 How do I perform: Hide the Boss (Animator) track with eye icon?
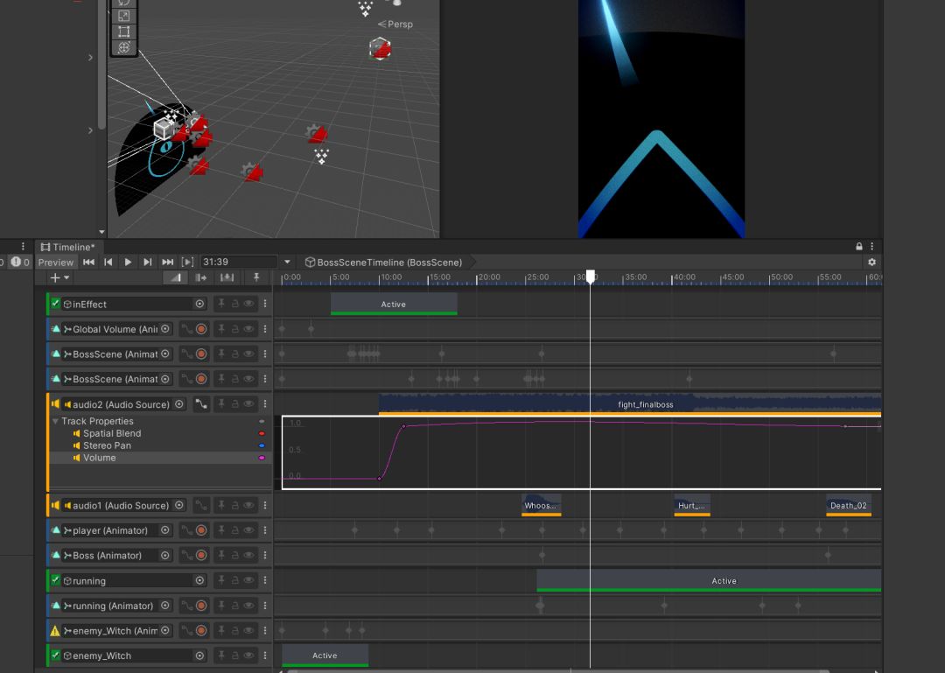(248, 555)
